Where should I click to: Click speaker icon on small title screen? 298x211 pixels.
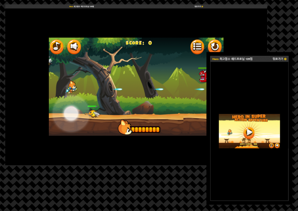click(277, 145)
